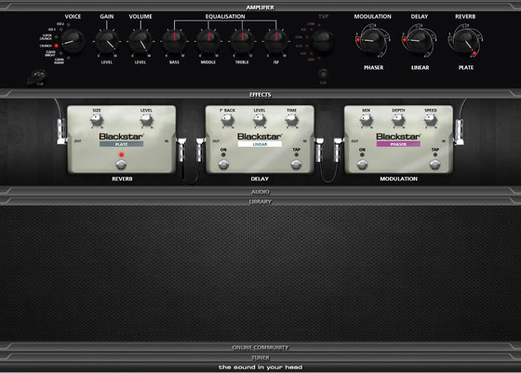Toggle the Delay pedal ON footswitch
Image resolution: width=521 pixels, height=373 pixels.
point(223,165)
